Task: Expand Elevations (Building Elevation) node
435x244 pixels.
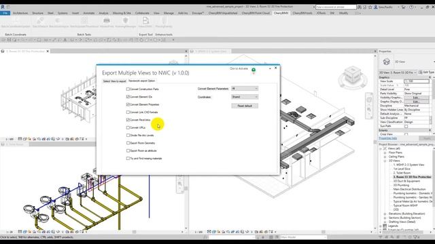Action: (385, 214)
